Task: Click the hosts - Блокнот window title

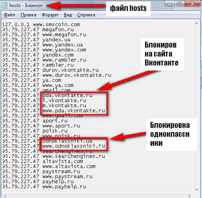Action: pos(26,6)
